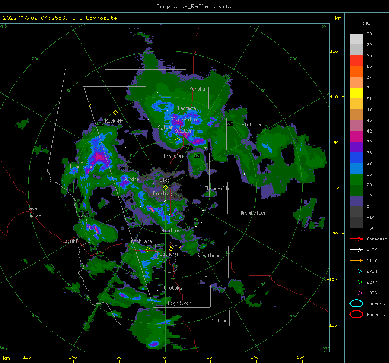Click the Composite_Reflectivity title
389x363 pixels.
pyautogui.click(x=194, y=6)
